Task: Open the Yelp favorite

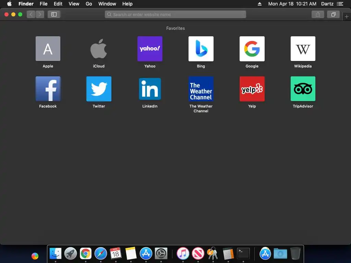Action: click(252, 89)
